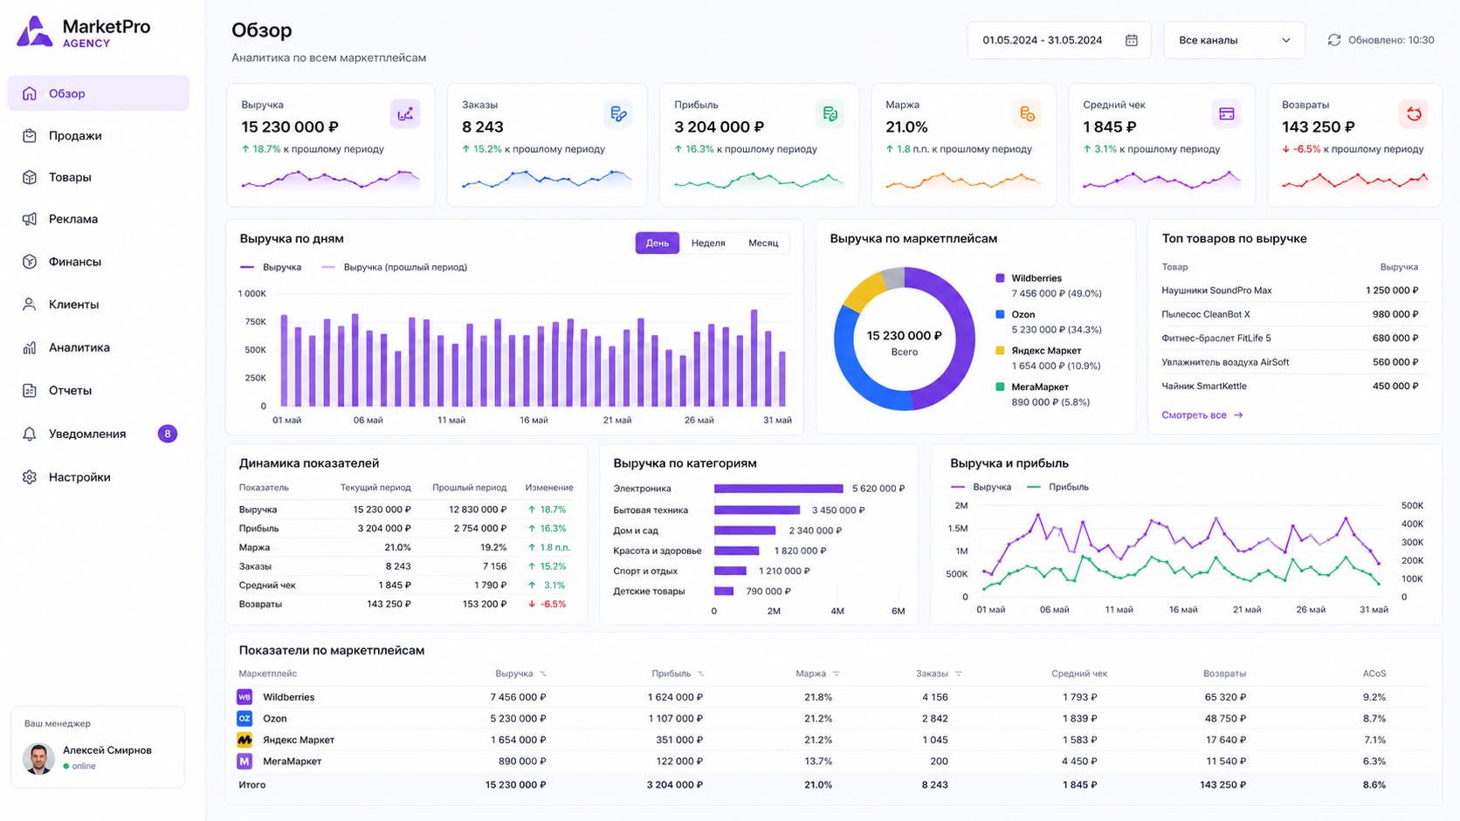Click the MarketPro Agency logo
The image size is (1460, 821).
(x=84, y=32)
